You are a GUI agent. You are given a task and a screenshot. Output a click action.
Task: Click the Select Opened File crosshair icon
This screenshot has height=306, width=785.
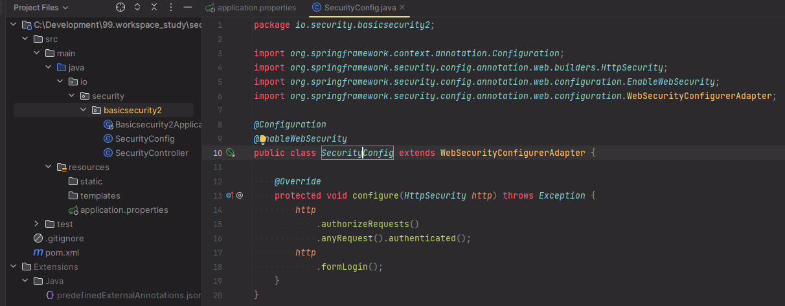point(120,7)
